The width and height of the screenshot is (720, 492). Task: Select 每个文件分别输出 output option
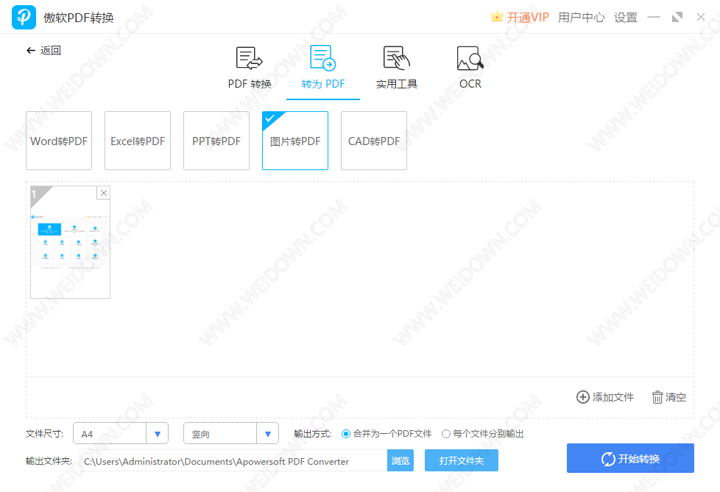[446, 434]
